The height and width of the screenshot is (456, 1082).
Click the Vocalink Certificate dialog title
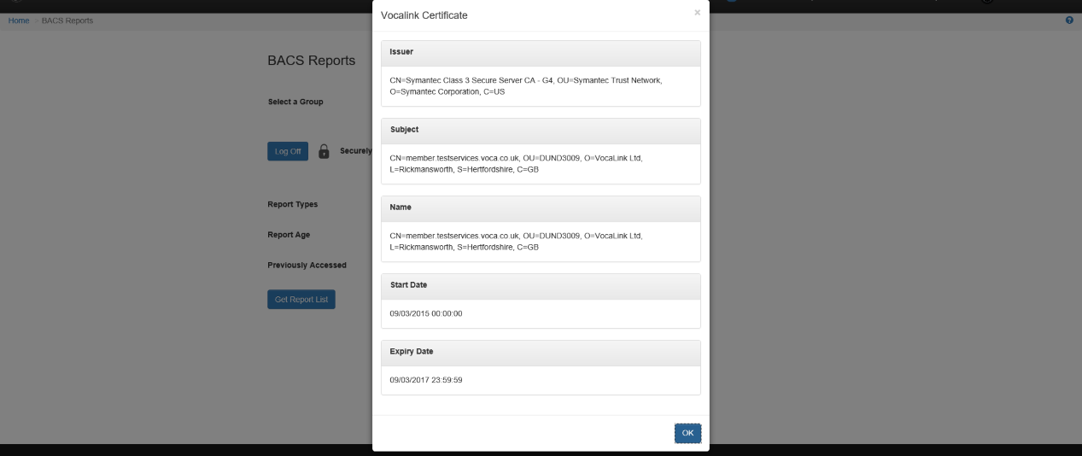424,15
